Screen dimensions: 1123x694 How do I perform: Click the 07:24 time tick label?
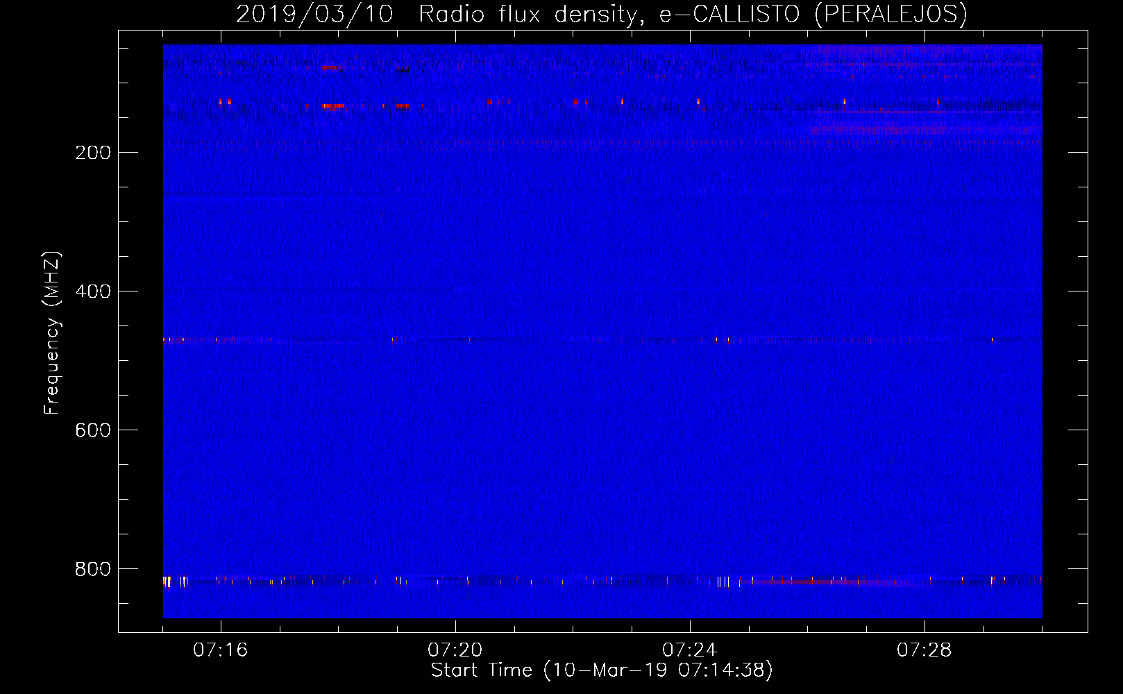click(x=690, y=650)
